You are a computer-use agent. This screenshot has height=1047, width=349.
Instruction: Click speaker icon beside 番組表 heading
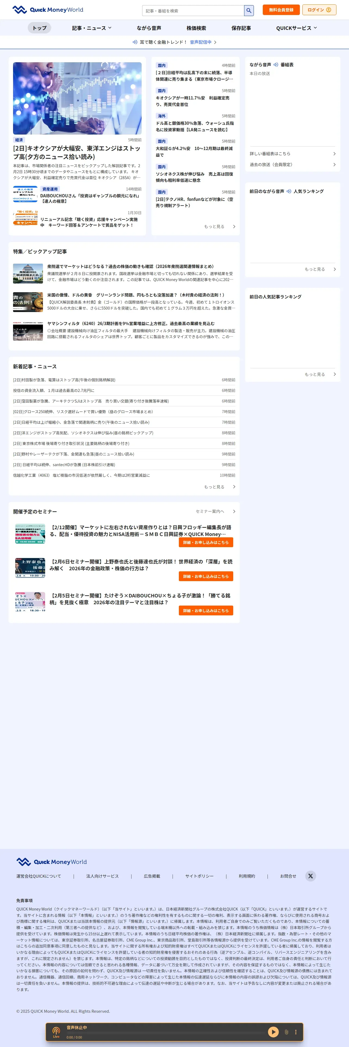(276, 65)
